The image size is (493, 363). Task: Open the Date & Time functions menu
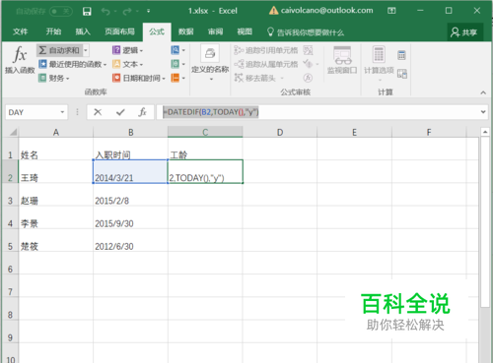coord(139,78)
